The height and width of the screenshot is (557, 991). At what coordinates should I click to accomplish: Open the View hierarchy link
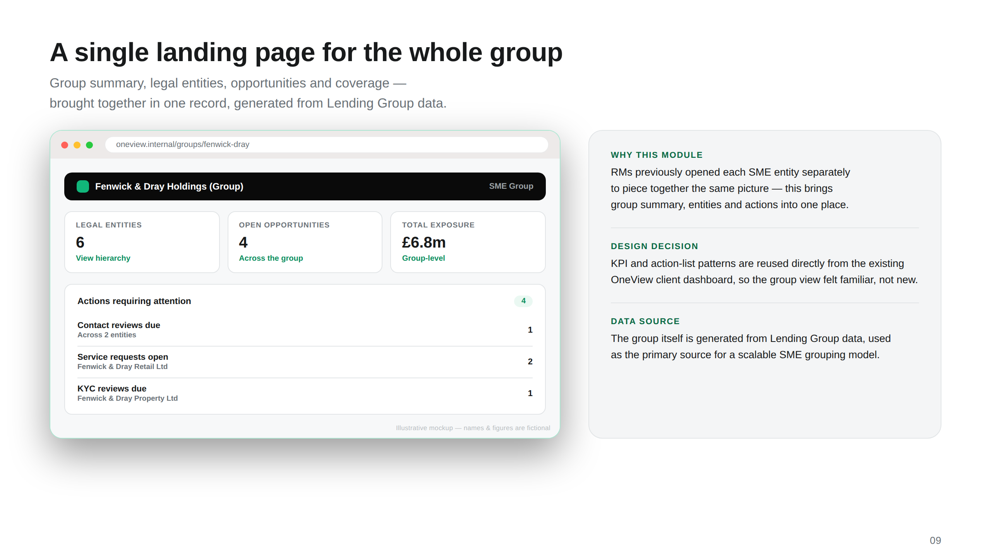(103, 258)
